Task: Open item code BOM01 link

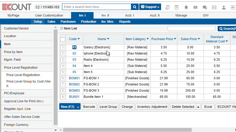Action: [x=74, y=78]
